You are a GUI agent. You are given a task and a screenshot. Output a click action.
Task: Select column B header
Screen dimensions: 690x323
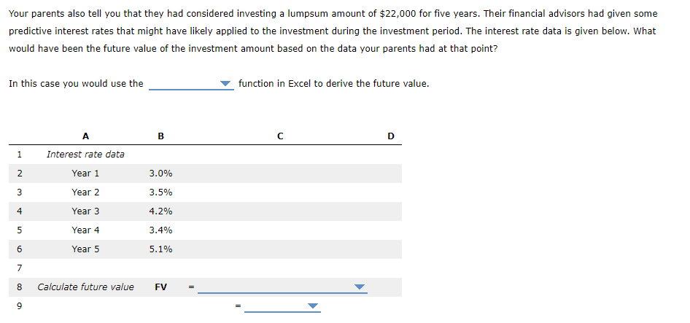click(x=160, y=136)
